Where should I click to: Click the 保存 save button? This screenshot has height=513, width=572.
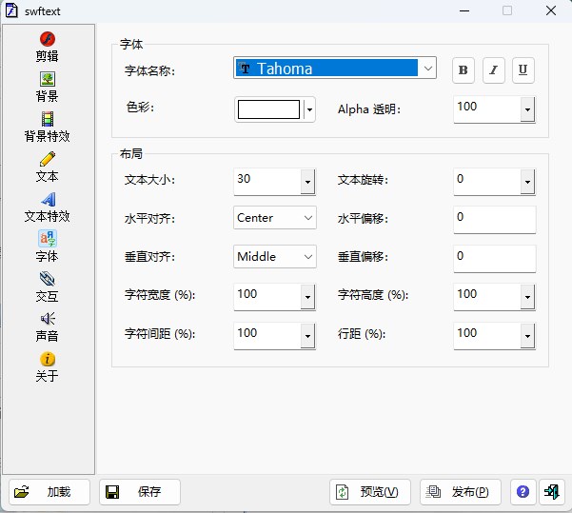point(140,492)
